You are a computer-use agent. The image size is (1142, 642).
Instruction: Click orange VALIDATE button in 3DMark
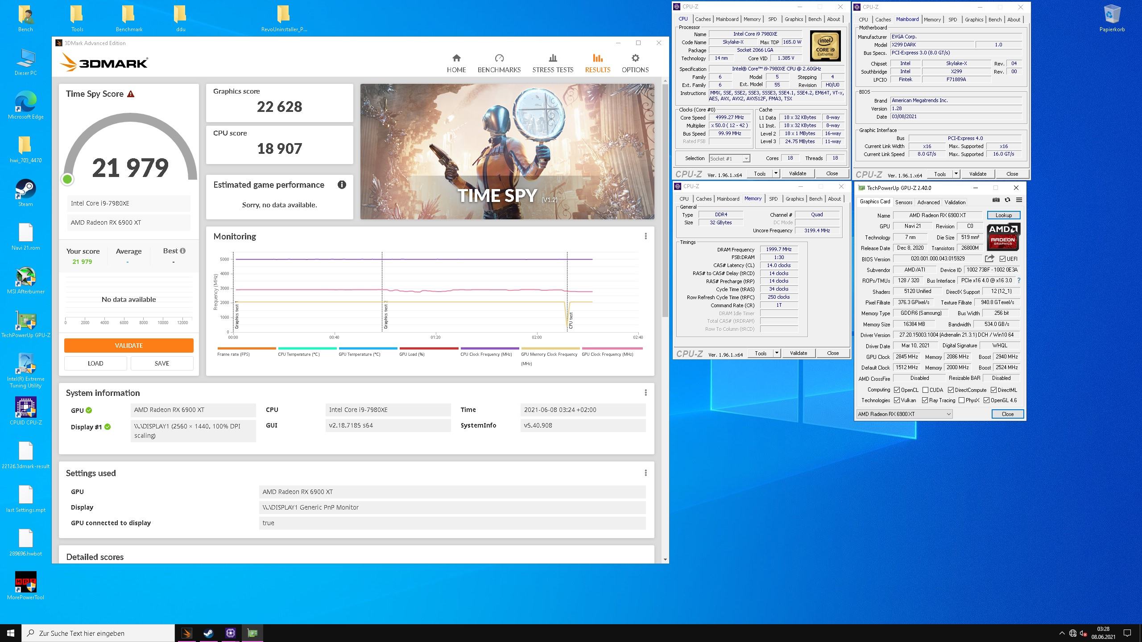coord(128,346)
